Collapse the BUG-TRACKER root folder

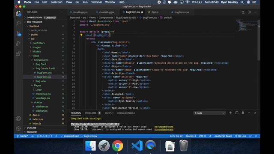coord(34,22)
